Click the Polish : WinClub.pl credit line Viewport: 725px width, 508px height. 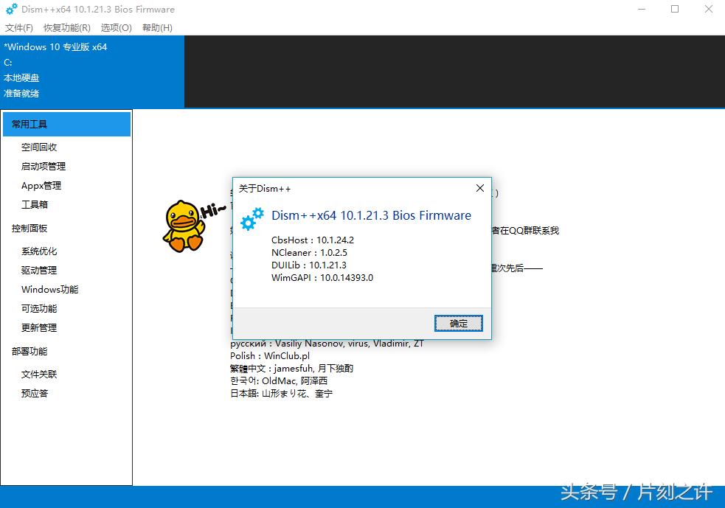(x=269, y=356)
